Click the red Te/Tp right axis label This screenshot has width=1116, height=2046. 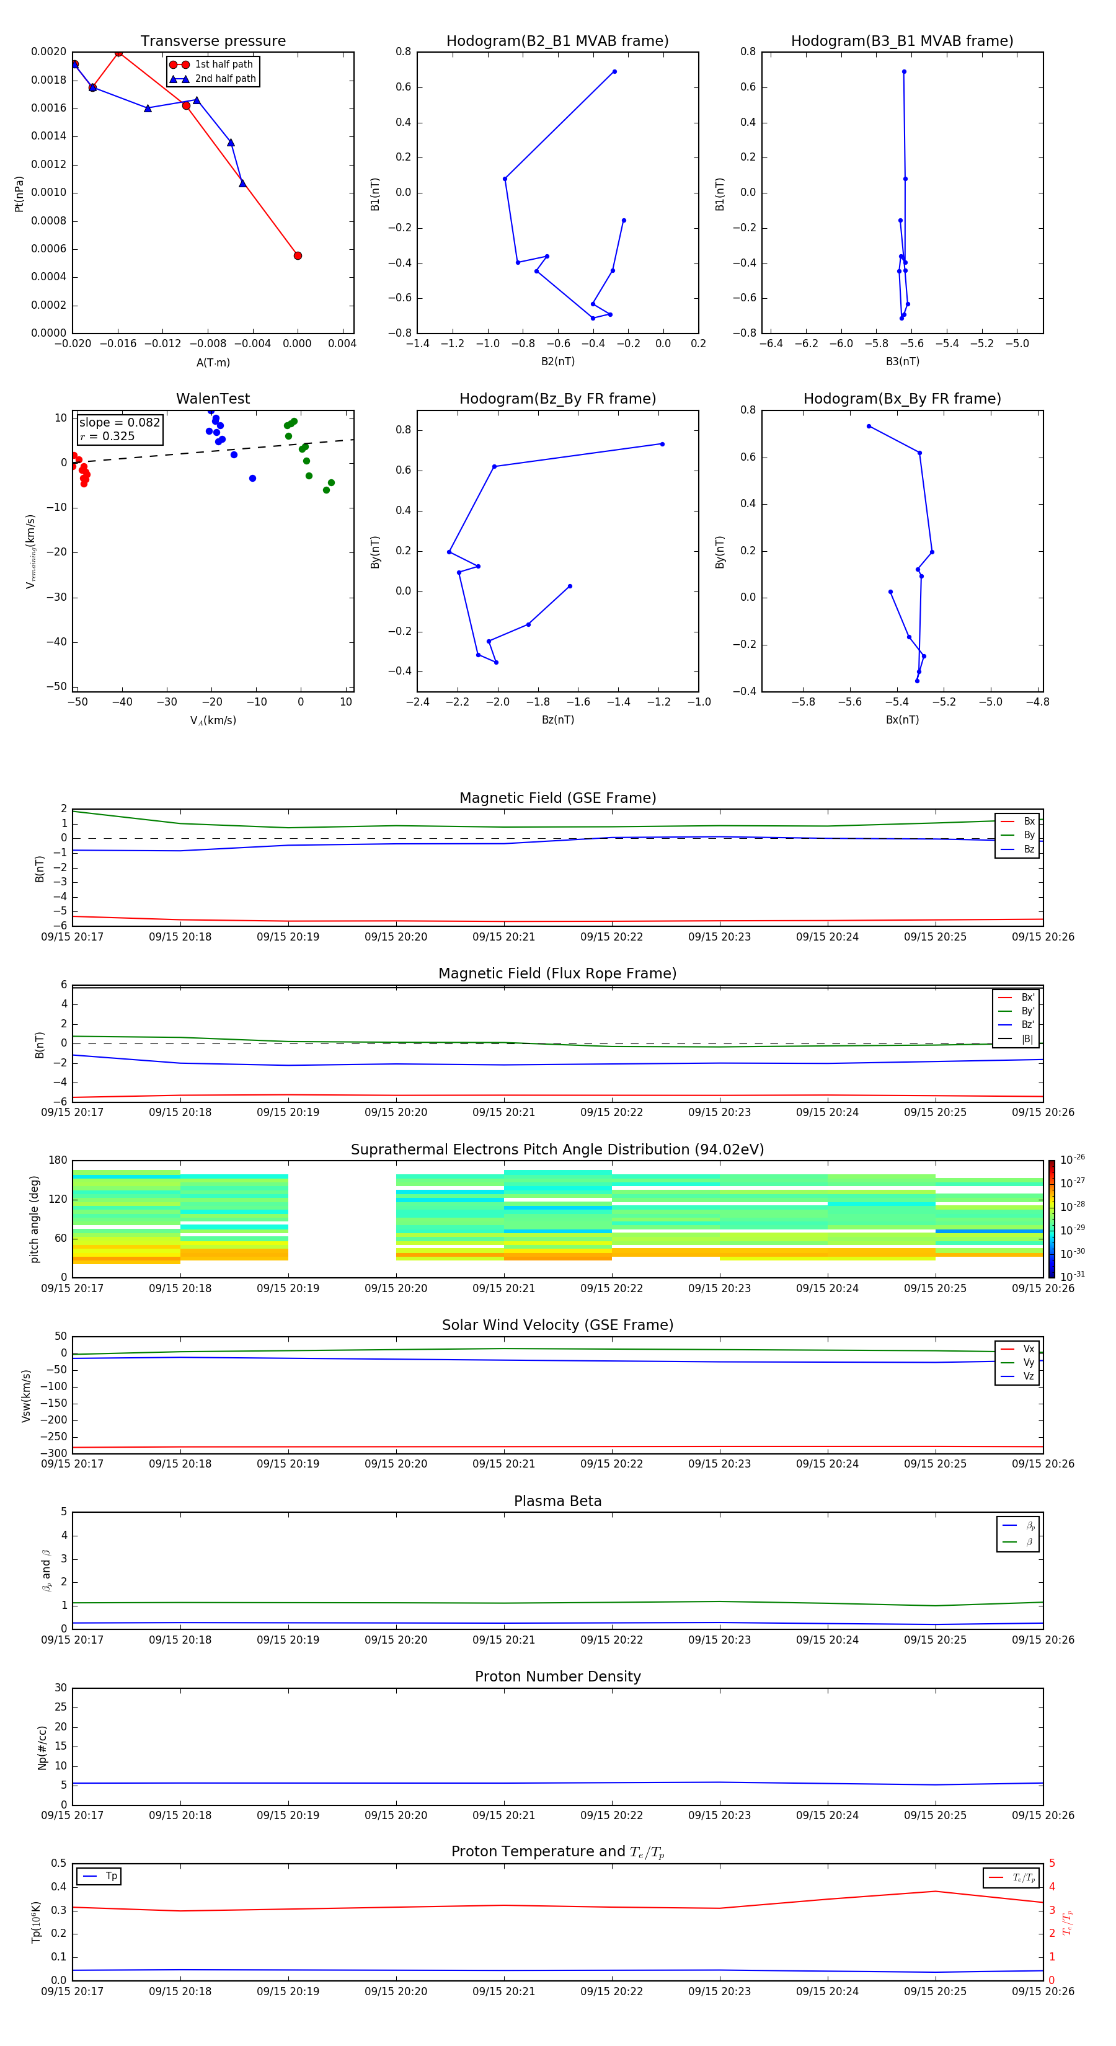point(1068,1922)
